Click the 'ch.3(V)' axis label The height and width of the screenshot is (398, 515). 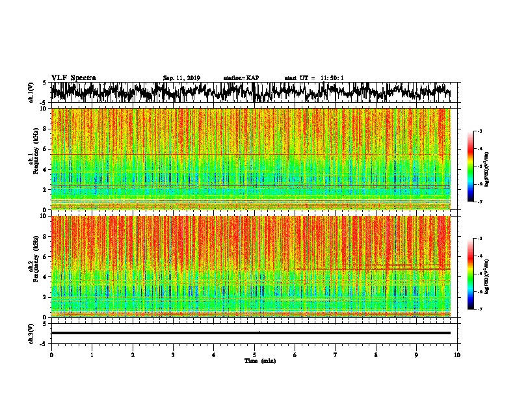(x=31, y=334)
